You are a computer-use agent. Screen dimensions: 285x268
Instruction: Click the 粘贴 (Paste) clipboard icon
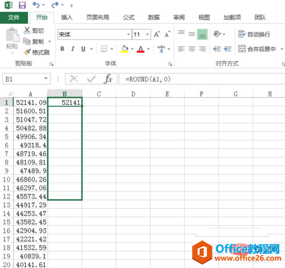point(13,35)
